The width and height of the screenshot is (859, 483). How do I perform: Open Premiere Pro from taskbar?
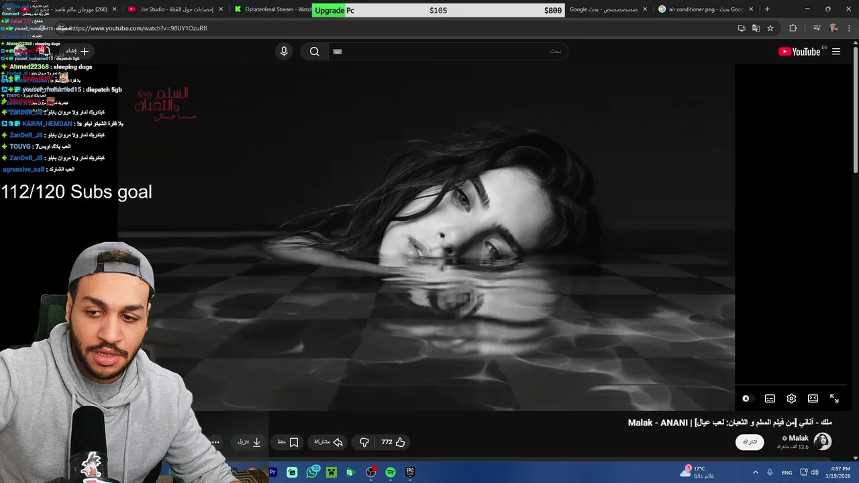point(272,472)
